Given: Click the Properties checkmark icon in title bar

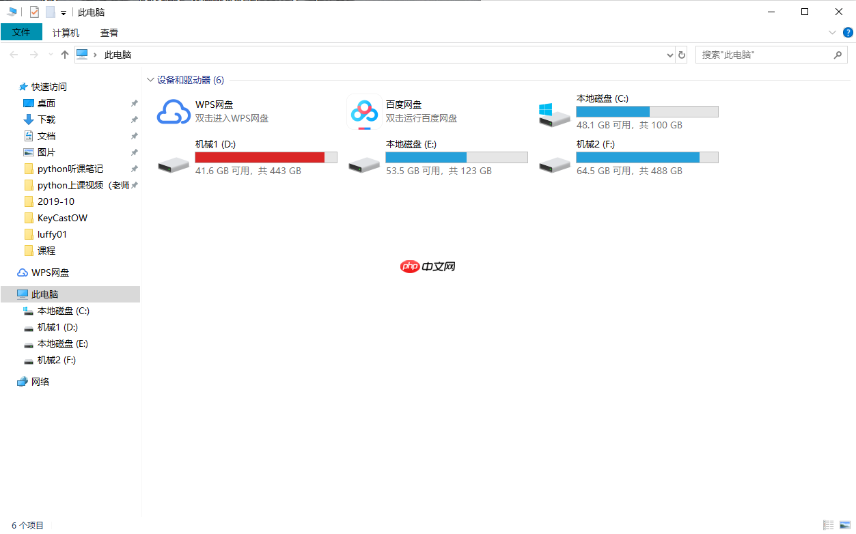Looking at the screenshot, I should [x=34, y=12].
